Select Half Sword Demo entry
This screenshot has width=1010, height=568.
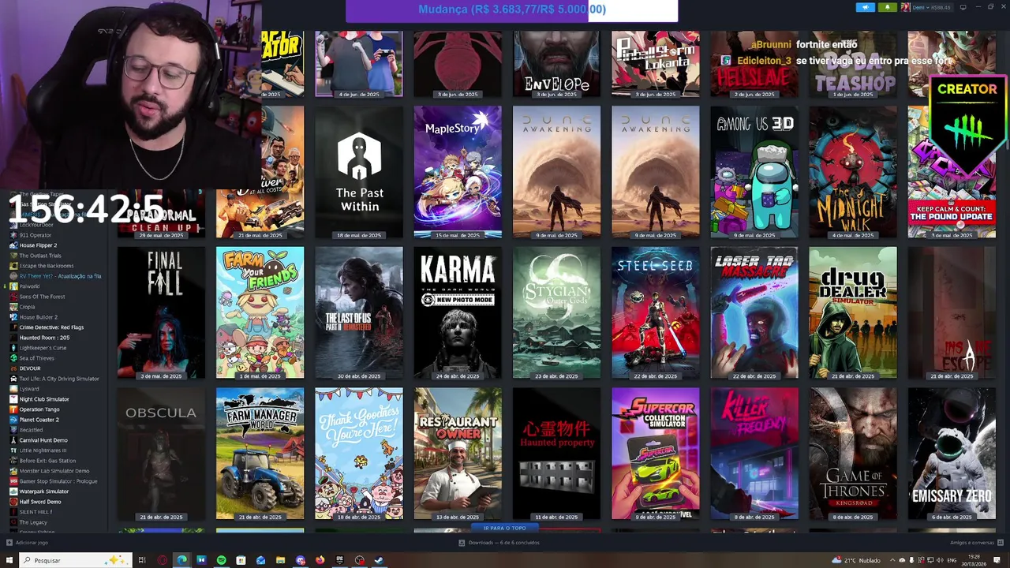tap(39, 502)
